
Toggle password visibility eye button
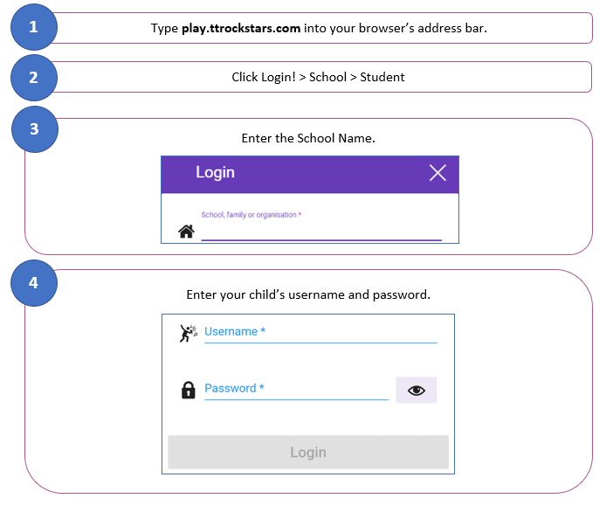click(x=416, y=391)
